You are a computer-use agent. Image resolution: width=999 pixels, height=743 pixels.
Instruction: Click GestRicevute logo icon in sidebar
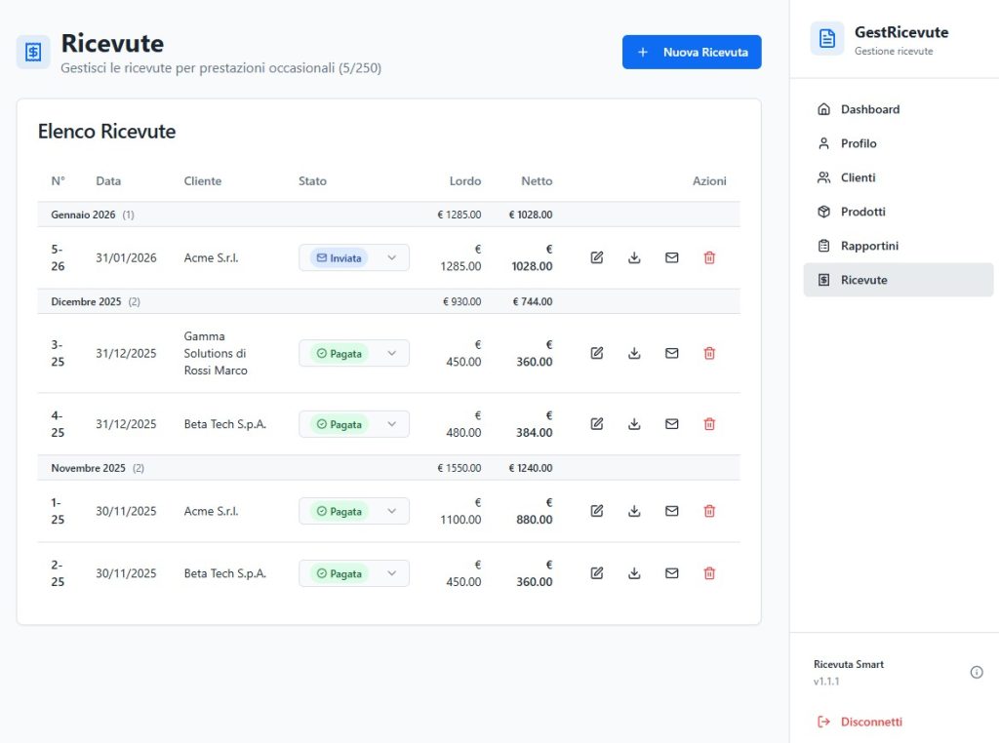click(x=827, y=39)
